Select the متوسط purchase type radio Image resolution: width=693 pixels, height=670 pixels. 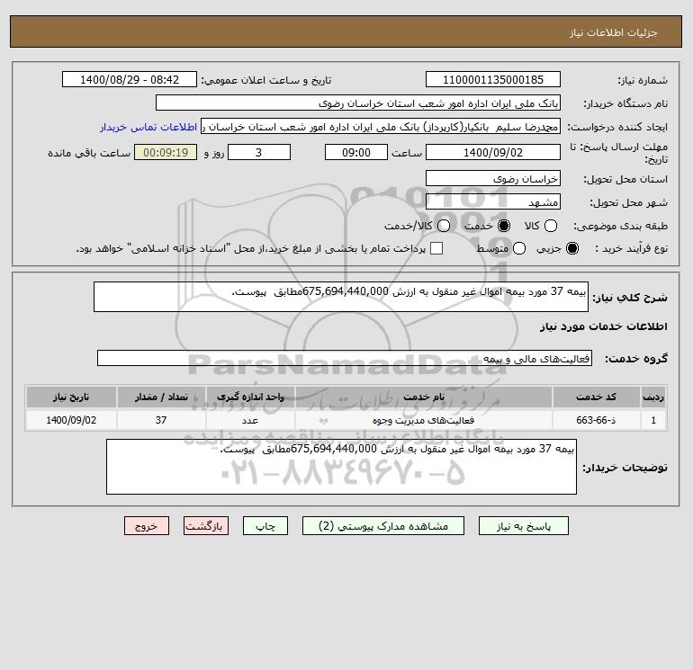(519, 248)
